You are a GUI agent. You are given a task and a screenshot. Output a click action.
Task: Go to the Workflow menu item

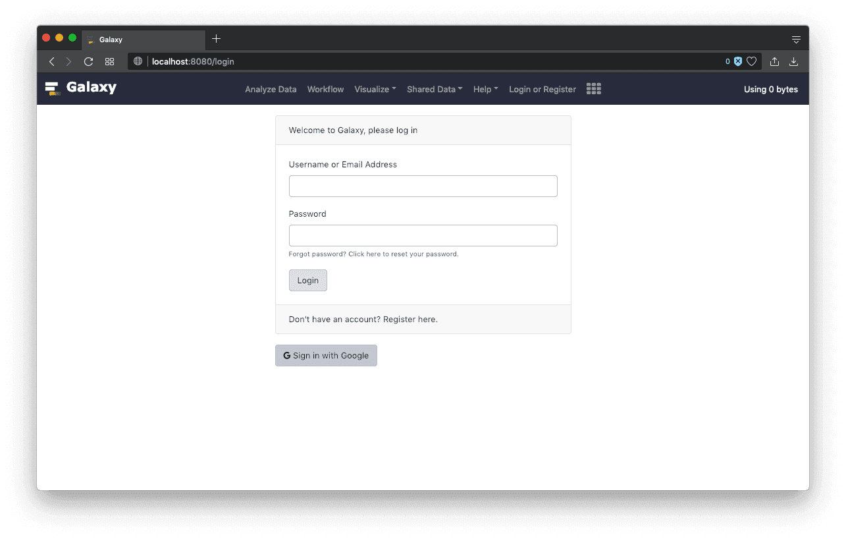tap(325, 89)
